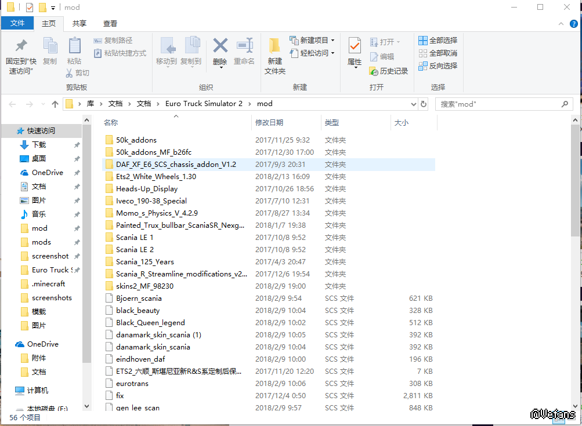Image resolution: width=582 pixels, height=426 pixels.
Task: Click the Delete (删除) X icon
Action: click(x=220, y=46)
